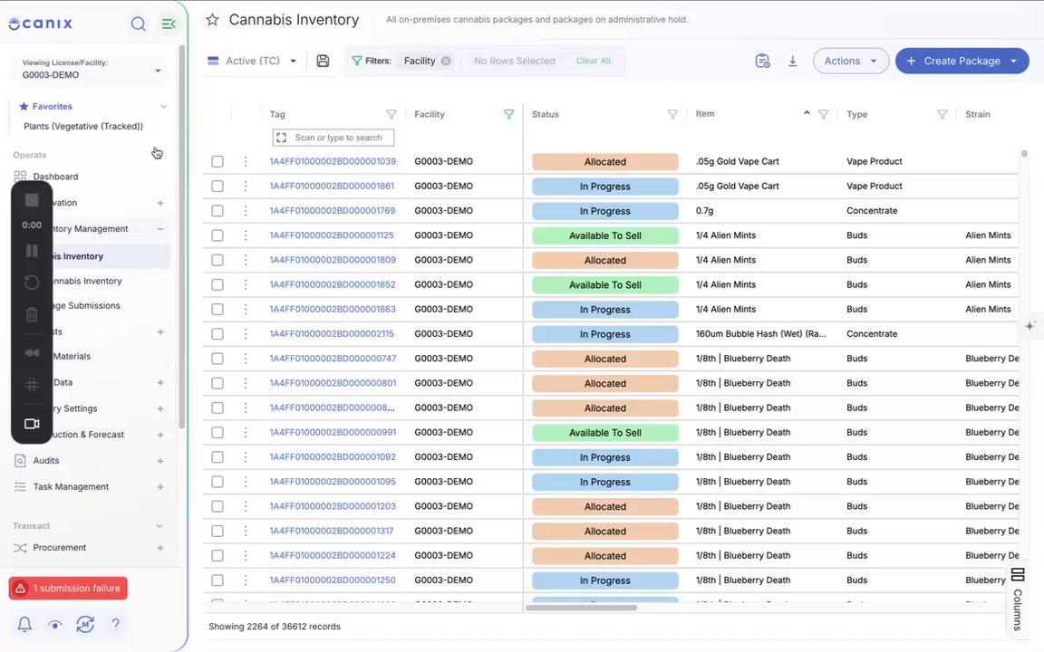
Task: Open the Actions dropdown
Action: [x=850, y=61]
